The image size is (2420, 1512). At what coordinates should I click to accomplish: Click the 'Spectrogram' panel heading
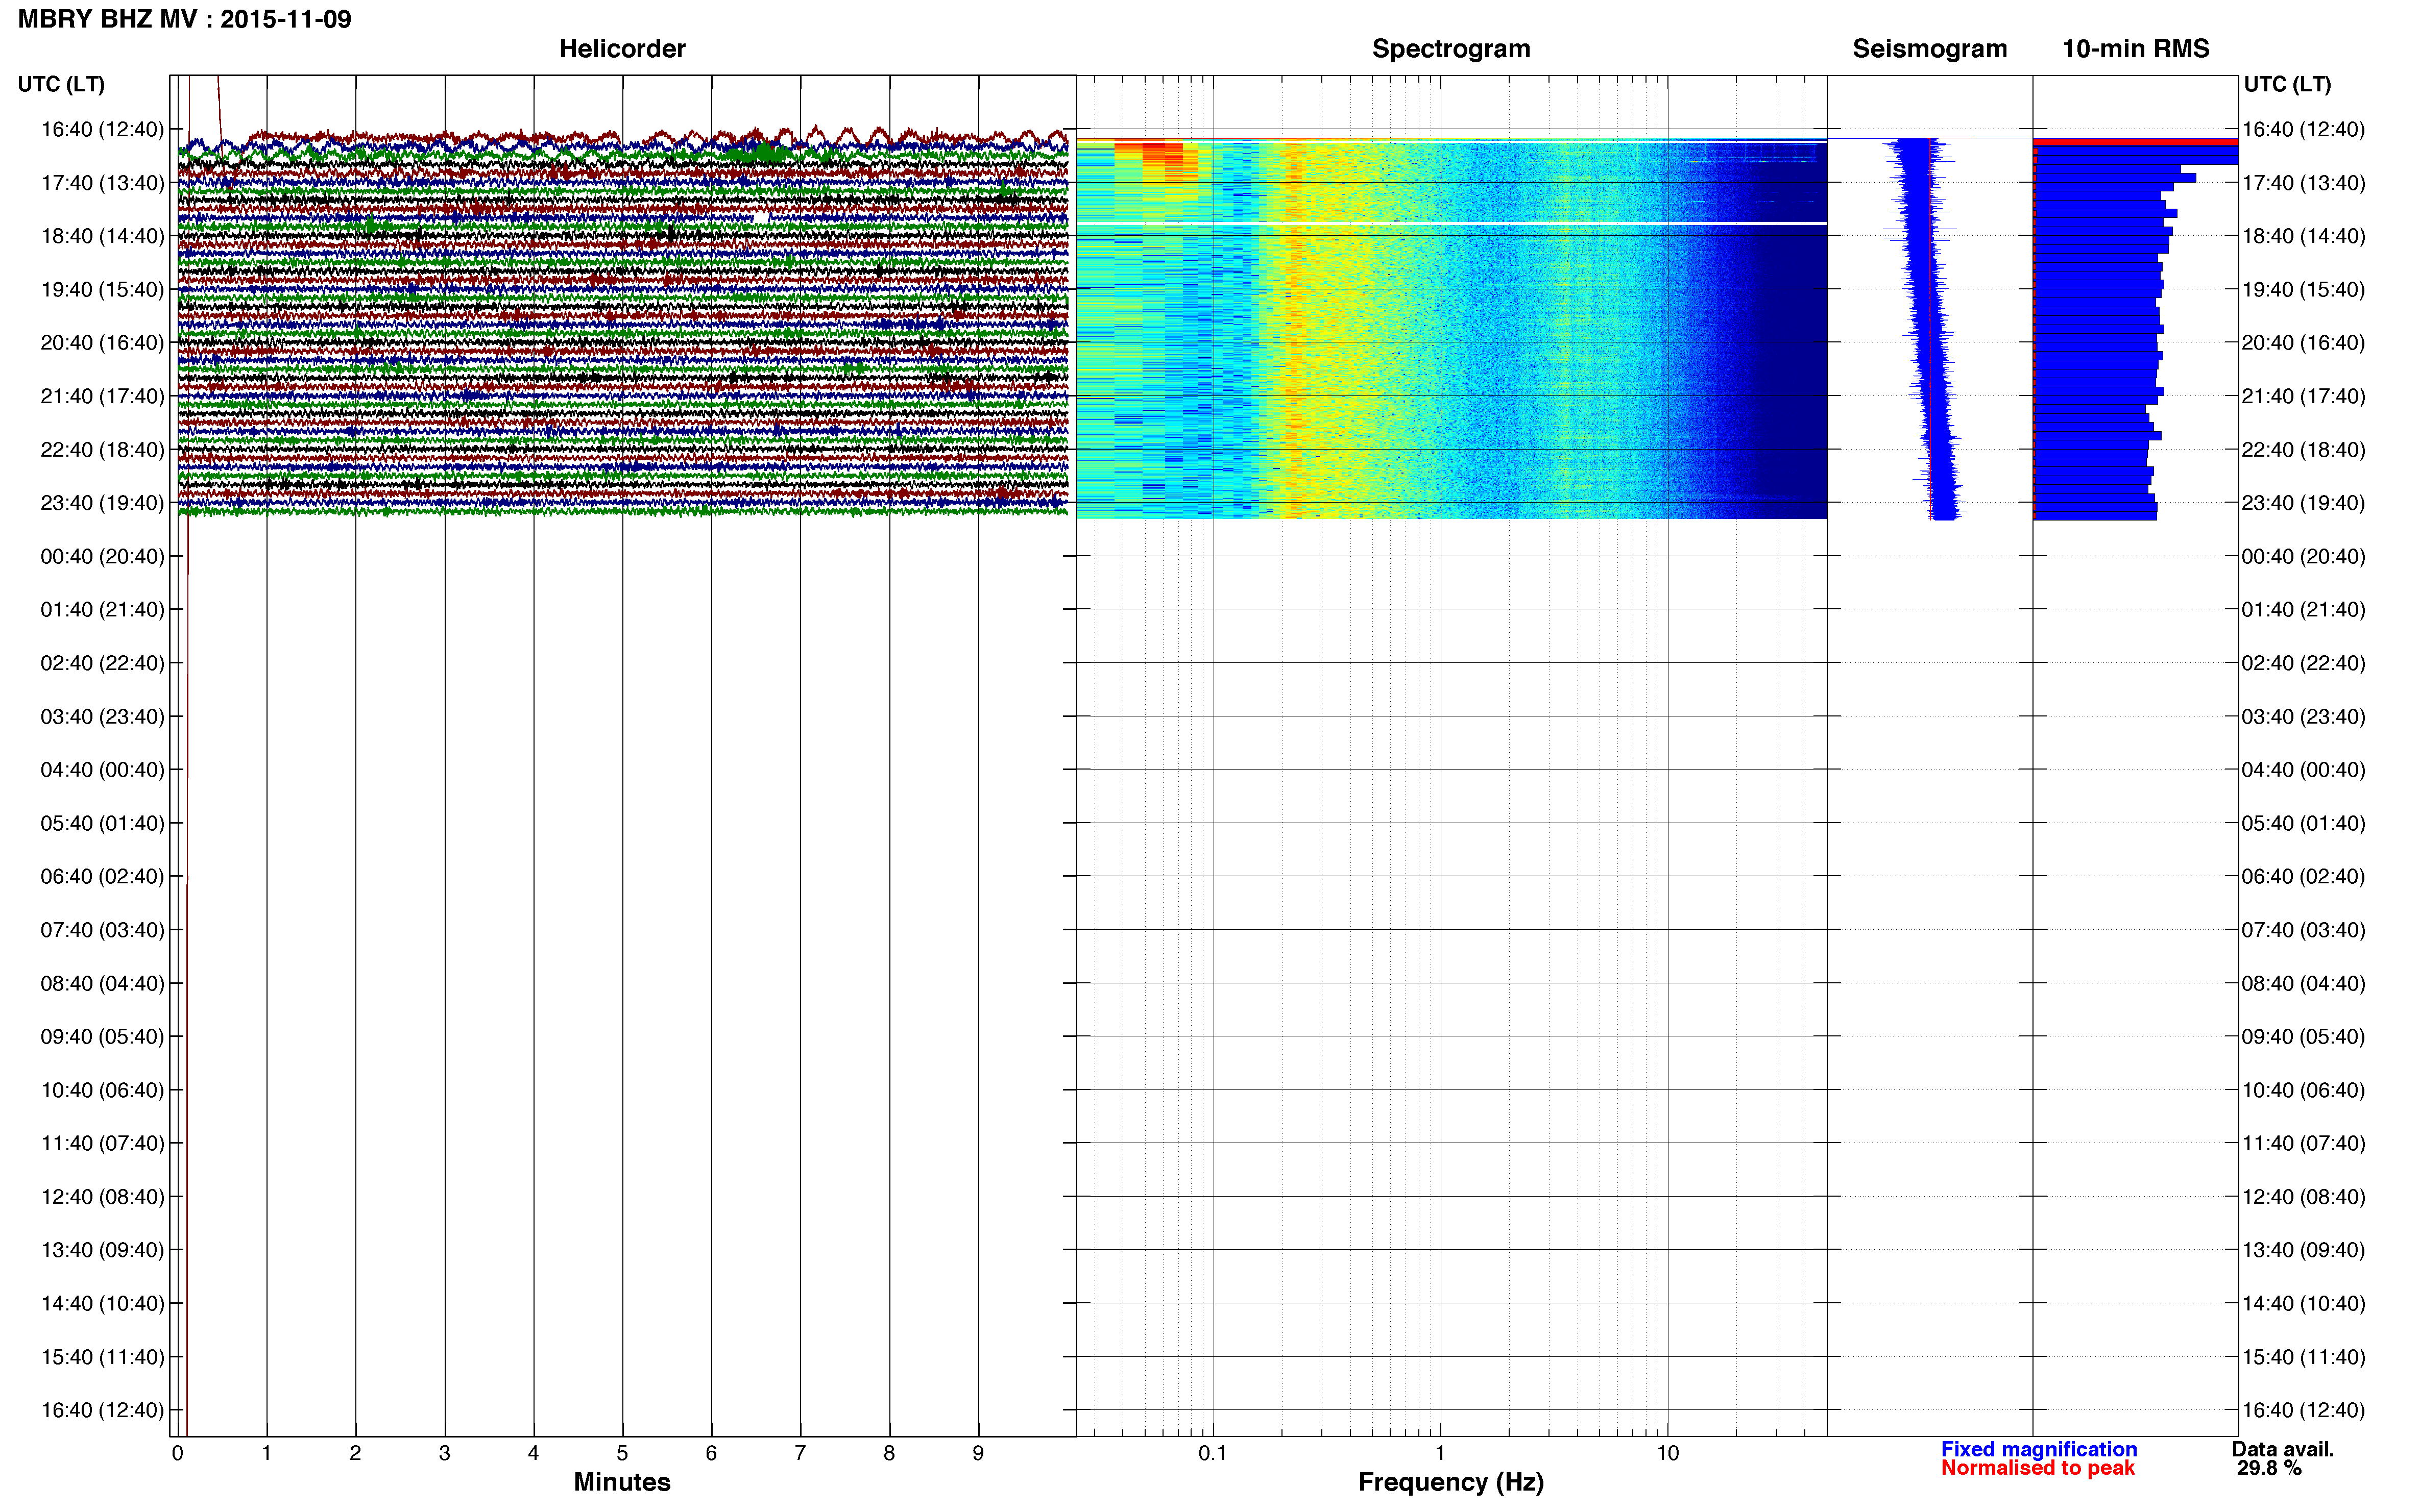1450,49
